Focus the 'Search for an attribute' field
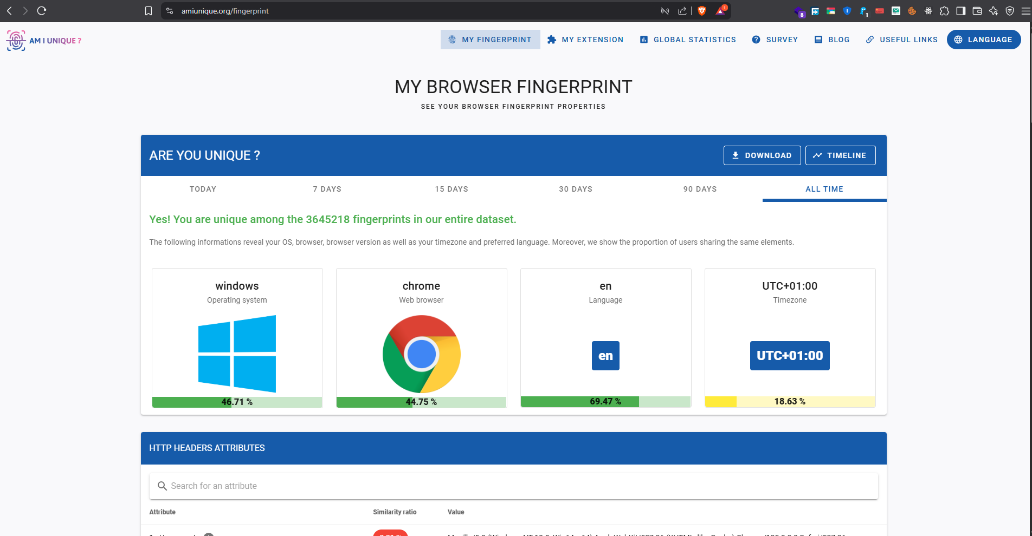 pyautogui.click(x=514, y=486)
